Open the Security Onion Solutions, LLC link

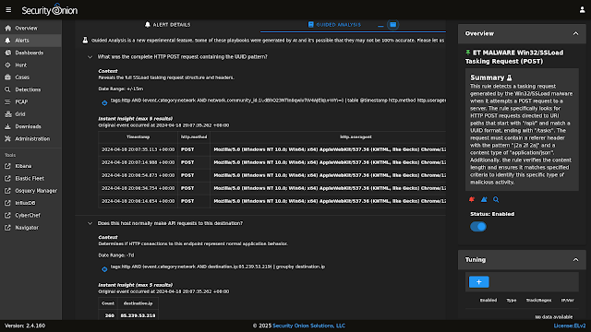(x=308, y=326)
